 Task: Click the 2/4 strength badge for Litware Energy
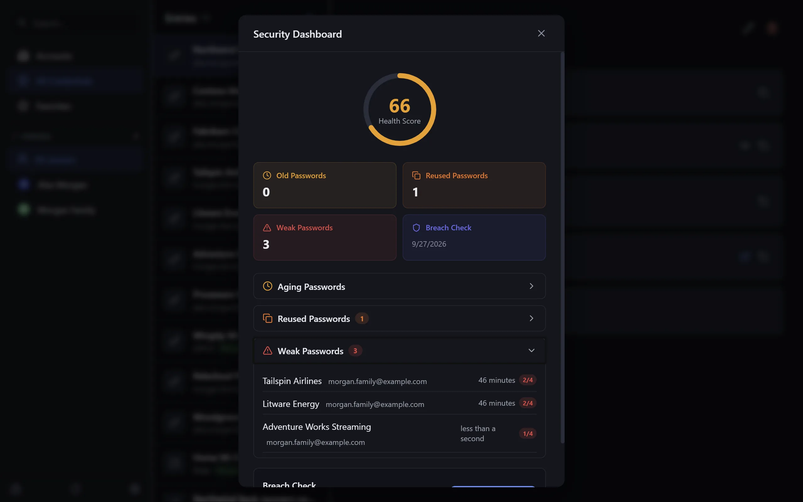pos(528,403)
